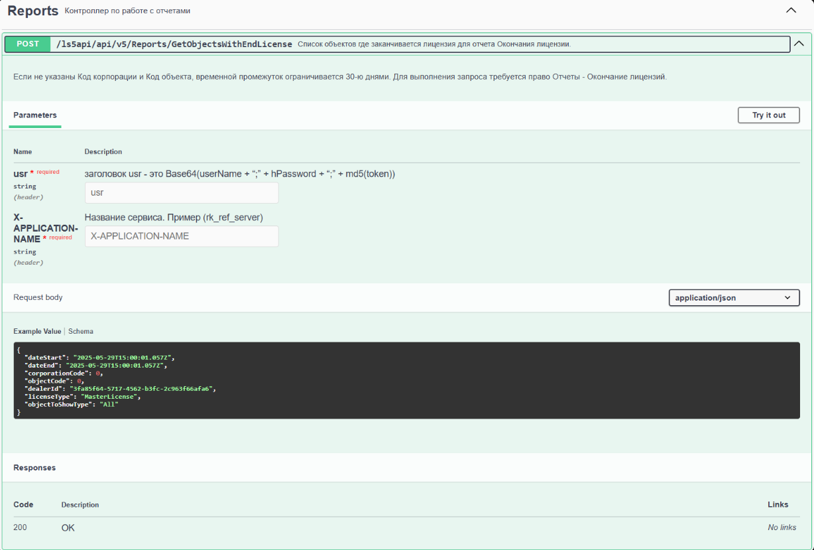Click the endpoint summary about license expiration

pos(434,44)
